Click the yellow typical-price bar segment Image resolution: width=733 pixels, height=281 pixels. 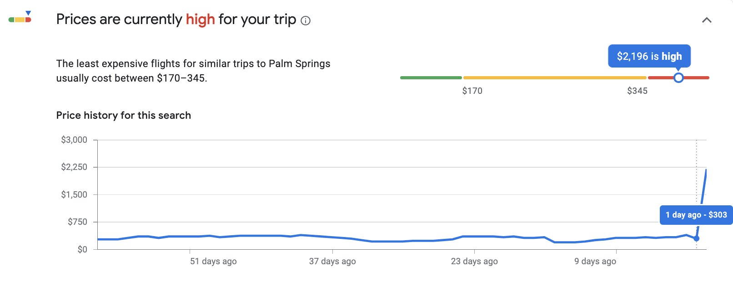(555, 78)
